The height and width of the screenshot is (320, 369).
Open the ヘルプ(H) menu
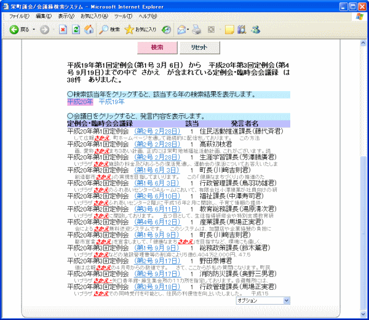pos(148,16)
